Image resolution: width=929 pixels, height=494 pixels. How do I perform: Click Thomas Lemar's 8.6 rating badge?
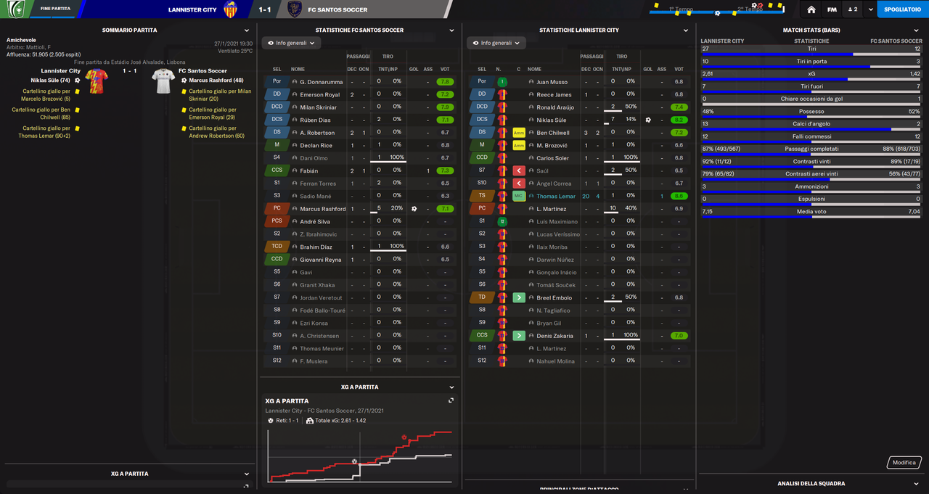tap(679, 196)
